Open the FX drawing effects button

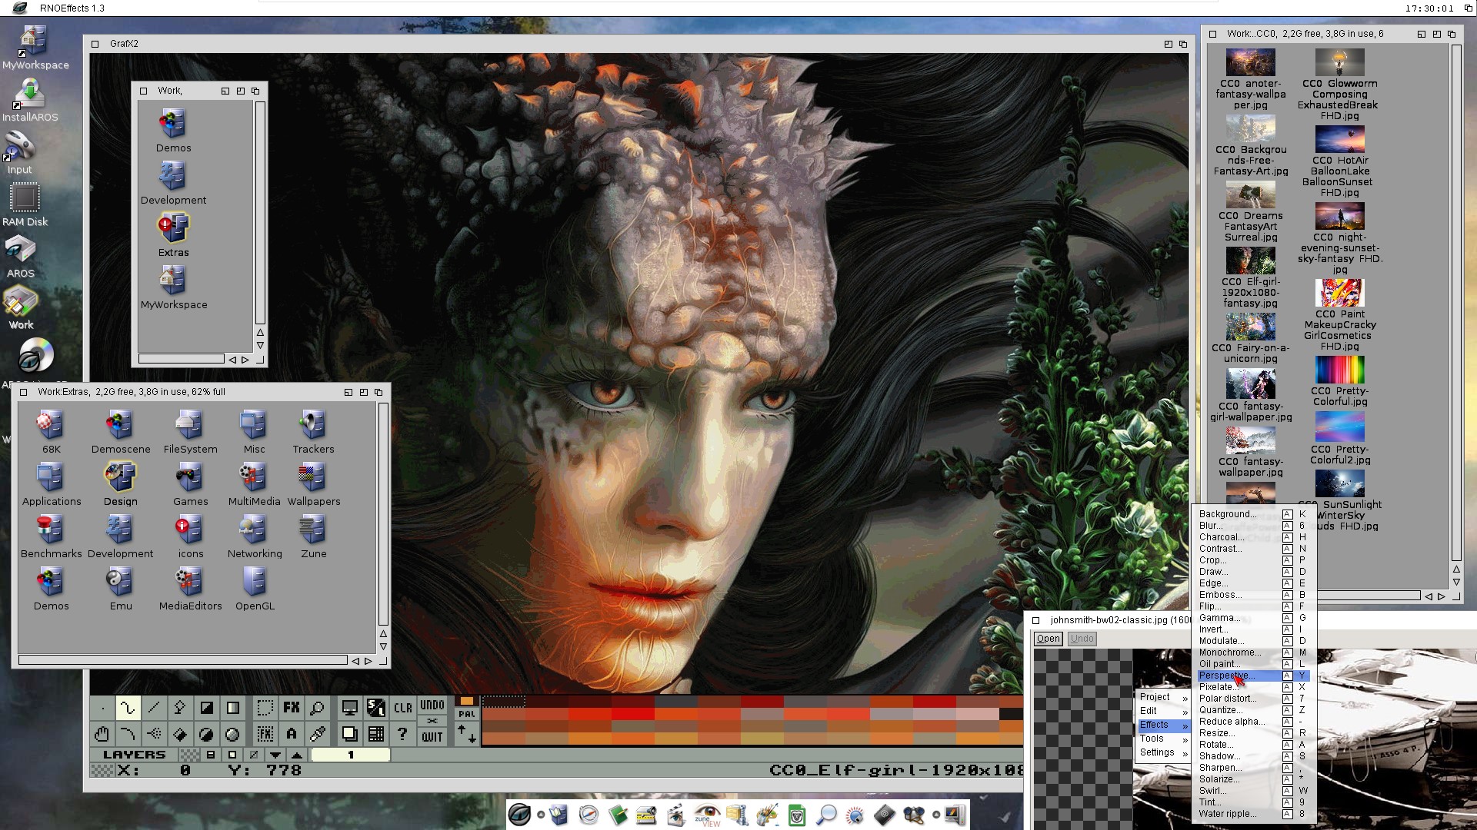[x=292, y=708]
